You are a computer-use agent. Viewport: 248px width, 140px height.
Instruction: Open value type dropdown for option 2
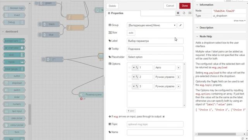pos(135,77)
